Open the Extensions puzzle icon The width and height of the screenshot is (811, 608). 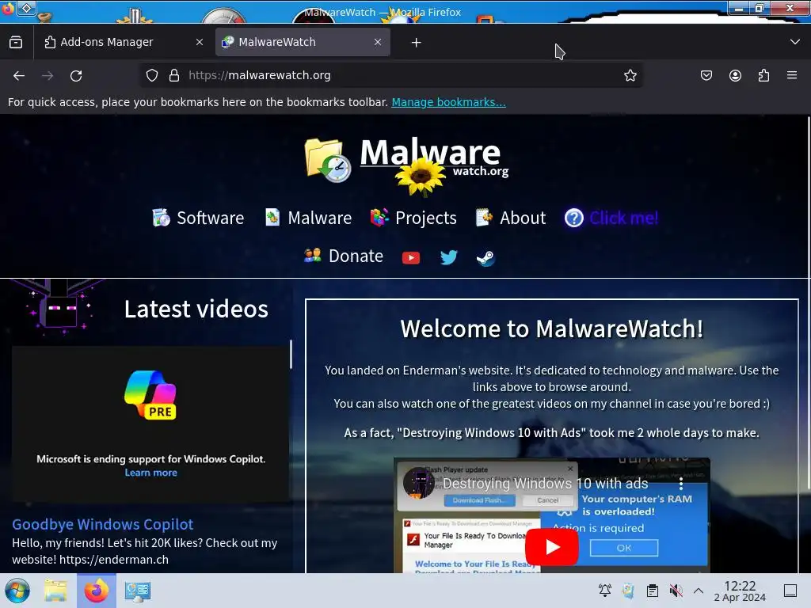pyautogui.click(x=763, y=75)
